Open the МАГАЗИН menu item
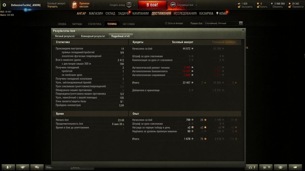305x171 pixels. click(x=96, y=13)
